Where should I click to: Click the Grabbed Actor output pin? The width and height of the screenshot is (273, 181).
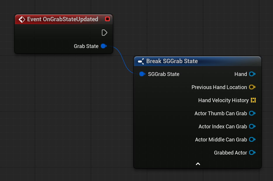pyautogui.click(x=252, y=152)
